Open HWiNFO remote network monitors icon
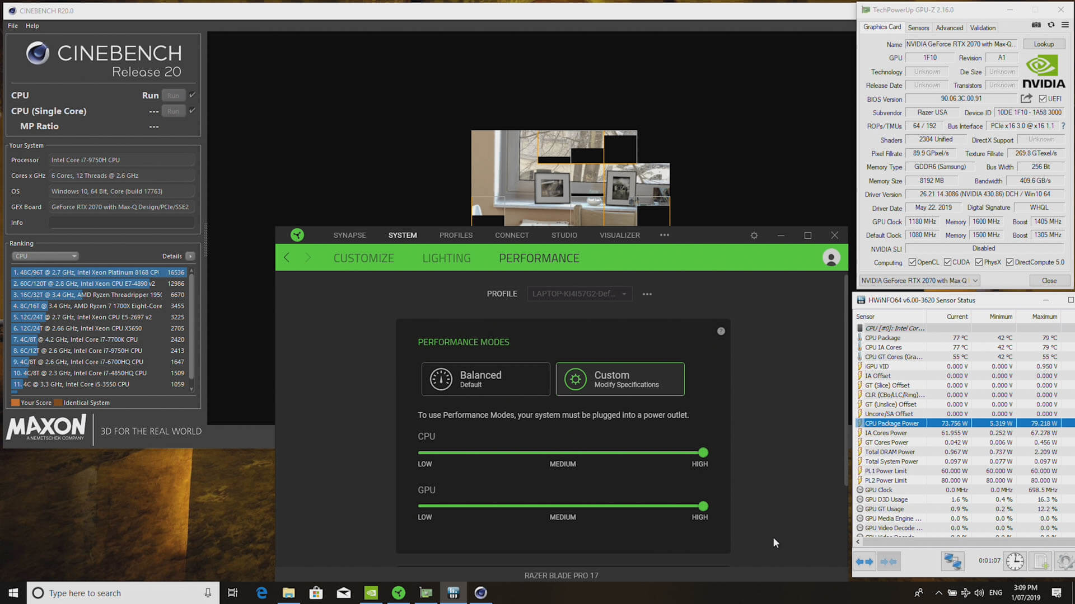 coord(952,561)
